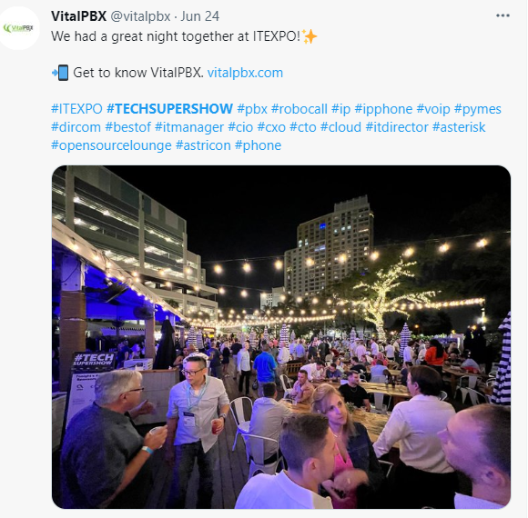Open the vitalpbx.com link
The width and height of the screenshot is (528, 518).
pyautogui.click(x=245, y=73)
